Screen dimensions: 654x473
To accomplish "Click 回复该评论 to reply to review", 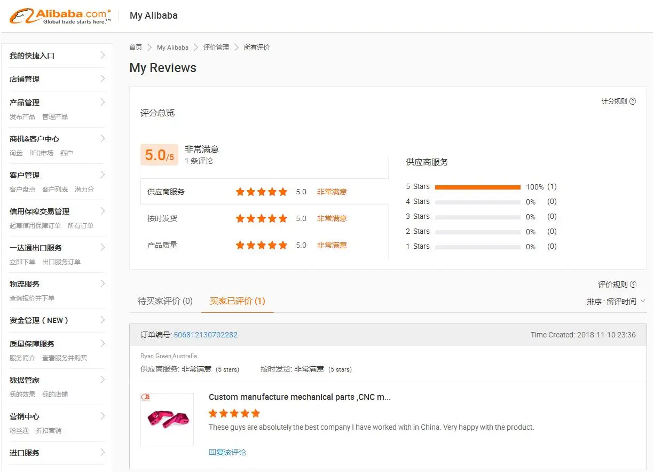I will click(x=227, y=452).
